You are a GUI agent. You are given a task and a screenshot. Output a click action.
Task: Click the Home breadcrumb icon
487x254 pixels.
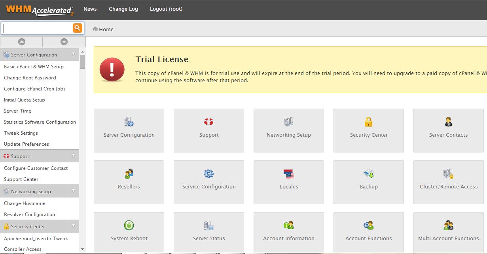tap(95, 29)
